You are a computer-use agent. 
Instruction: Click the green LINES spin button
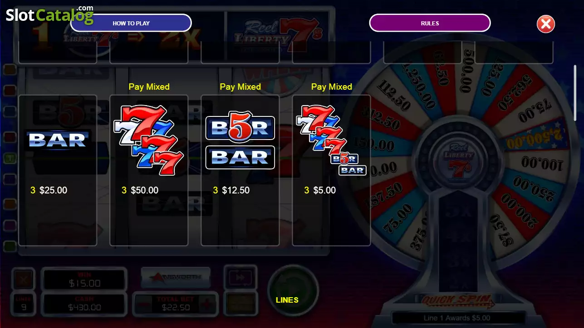[x=293, y=290]
